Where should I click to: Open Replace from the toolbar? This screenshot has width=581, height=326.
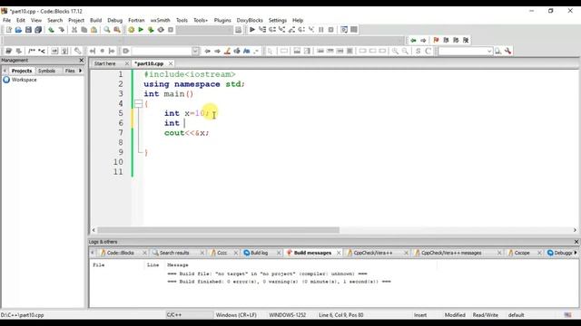117,30
